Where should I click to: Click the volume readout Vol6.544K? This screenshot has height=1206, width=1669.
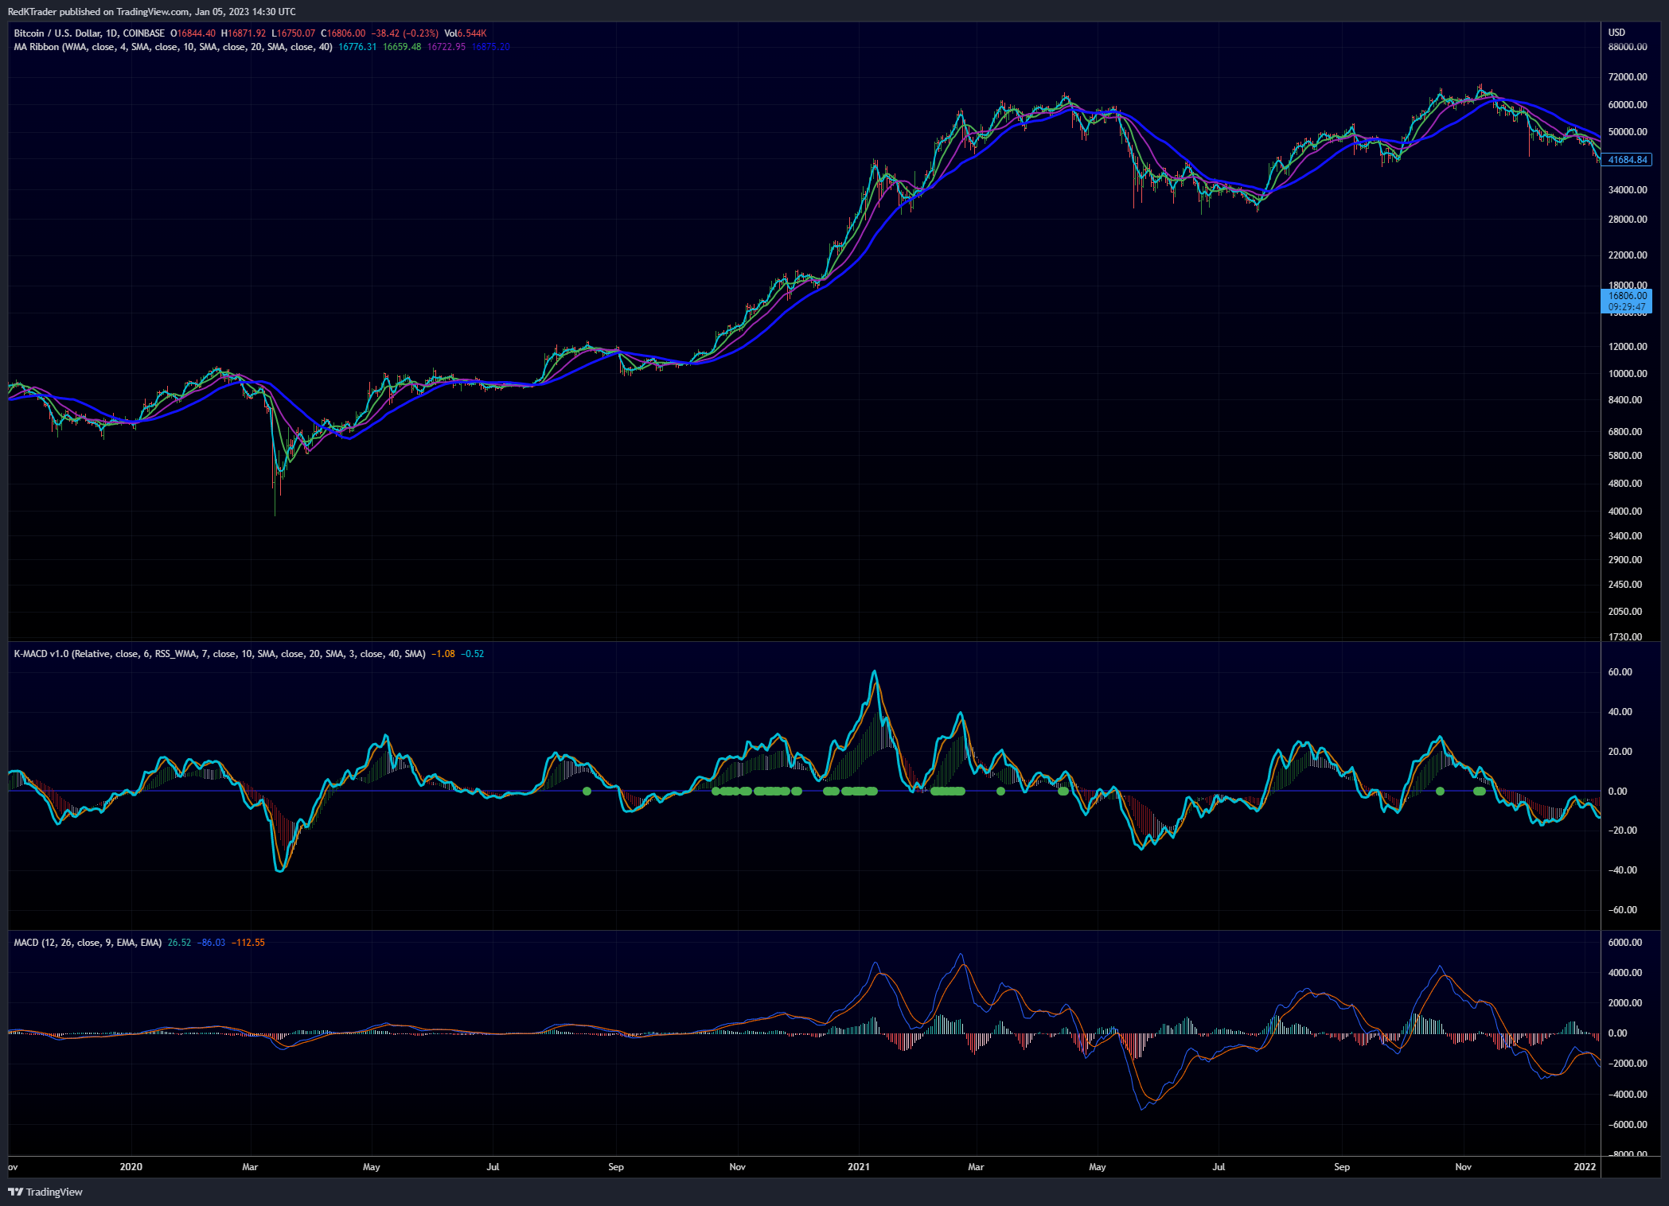[466, 33]
